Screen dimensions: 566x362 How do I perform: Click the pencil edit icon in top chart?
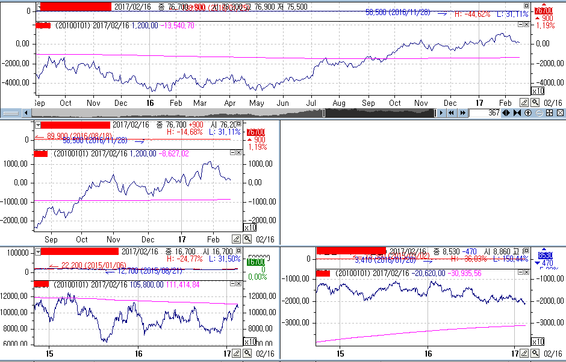(x=524, y=103)
